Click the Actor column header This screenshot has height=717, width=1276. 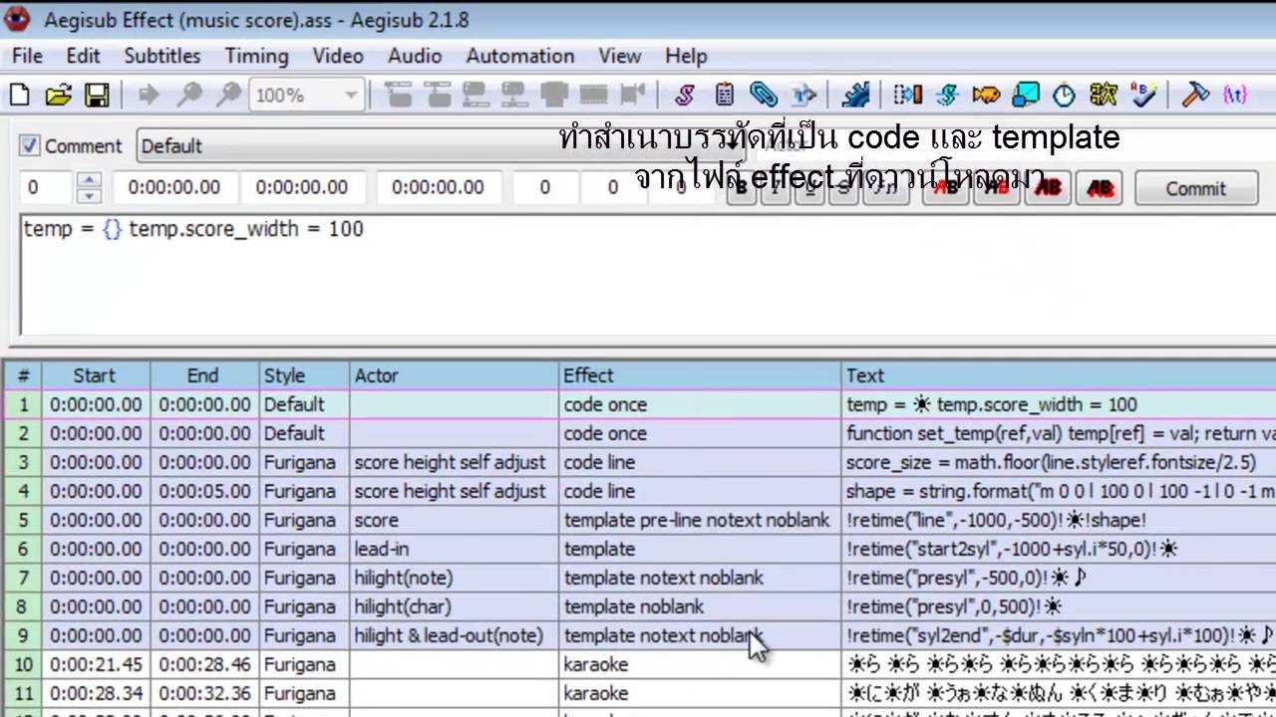point(455,375)
